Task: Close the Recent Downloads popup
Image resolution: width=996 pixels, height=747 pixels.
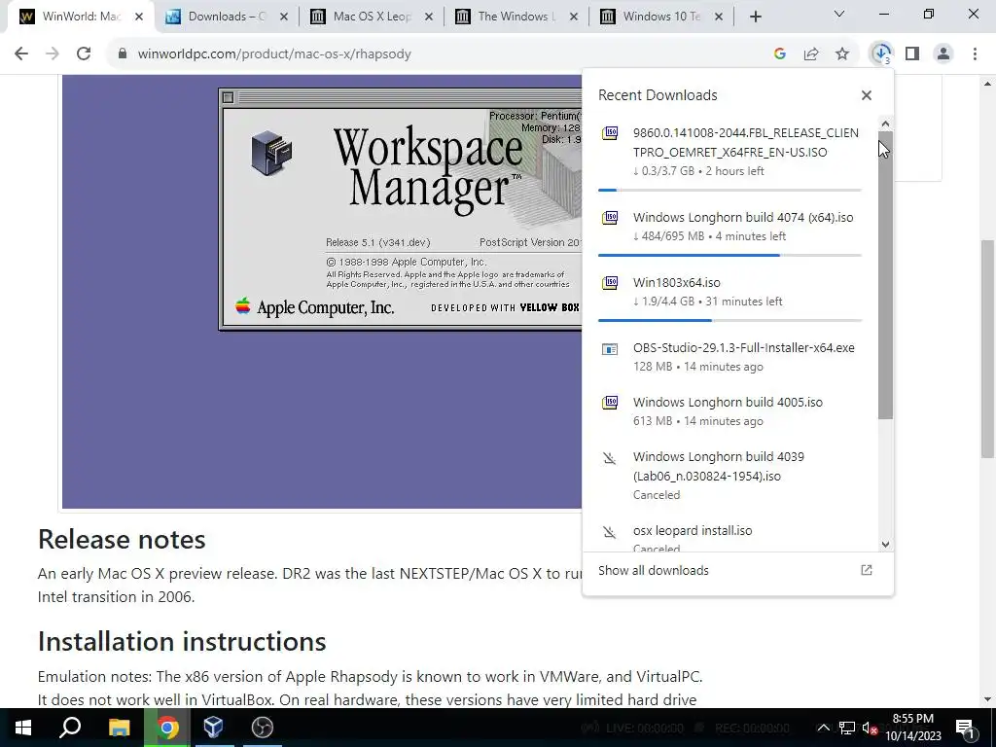Action: [x=867, y=95]
